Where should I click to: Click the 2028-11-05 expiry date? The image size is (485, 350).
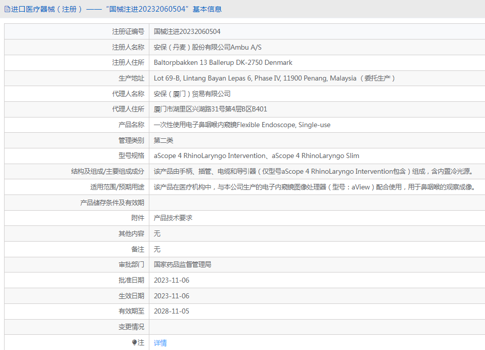click(x=171, y=311)
